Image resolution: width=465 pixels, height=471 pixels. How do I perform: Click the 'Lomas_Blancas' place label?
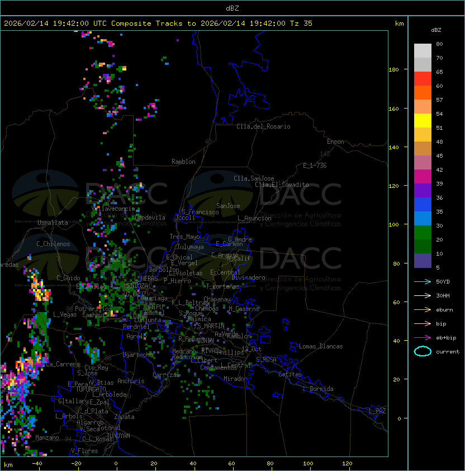click(x=321, y=346)
